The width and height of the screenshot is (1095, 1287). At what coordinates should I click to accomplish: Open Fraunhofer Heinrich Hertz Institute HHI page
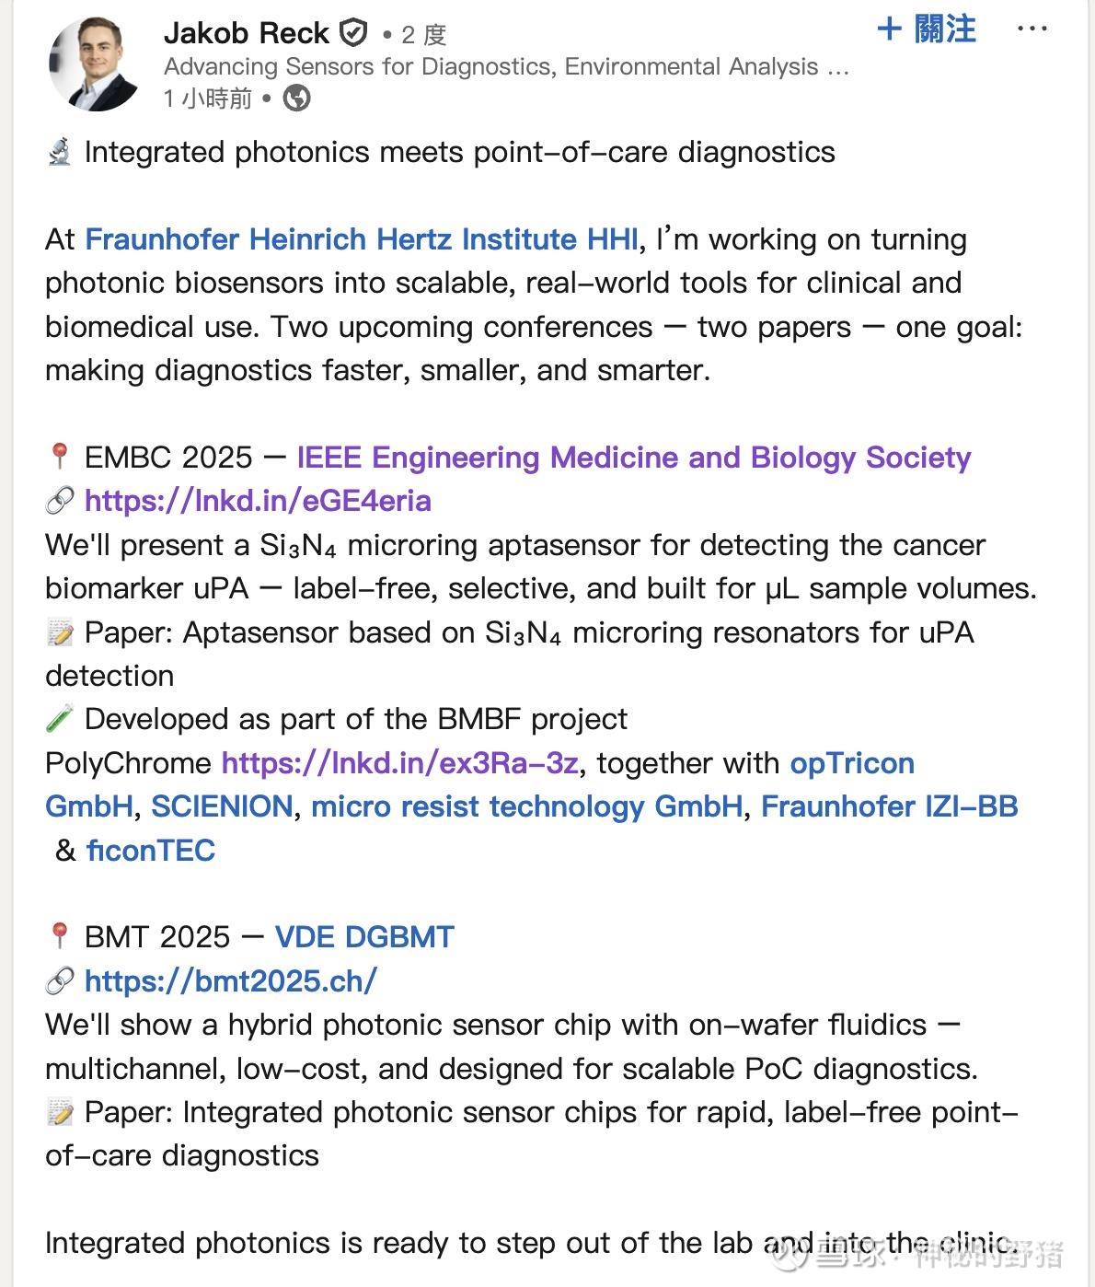pyautogui.click(x=362, y=239)
